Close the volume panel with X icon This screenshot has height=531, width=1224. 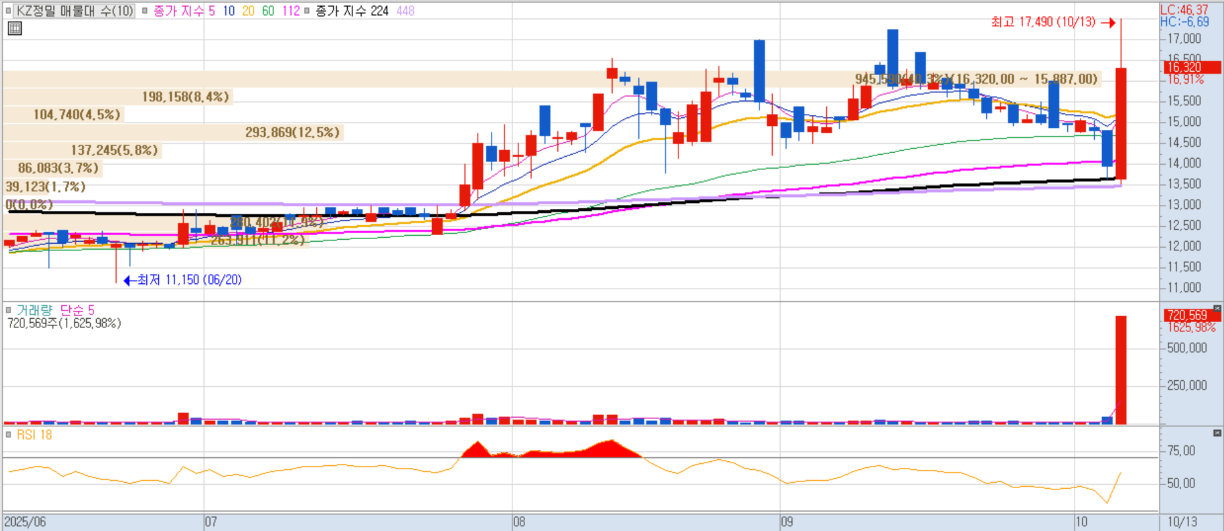click(1217, 308)
